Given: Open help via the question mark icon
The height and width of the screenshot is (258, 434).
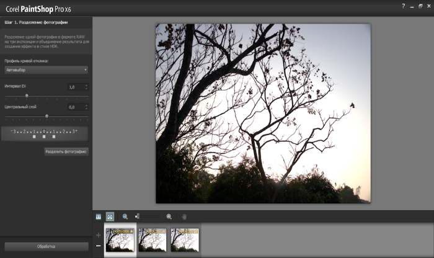Looking at the screenshot, I should 403,6.
